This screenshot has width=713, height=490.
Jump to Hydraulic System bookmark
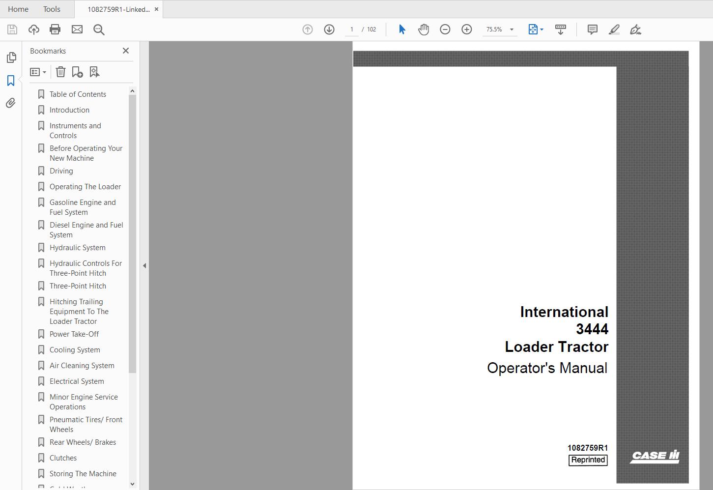(x=77, y=248)
